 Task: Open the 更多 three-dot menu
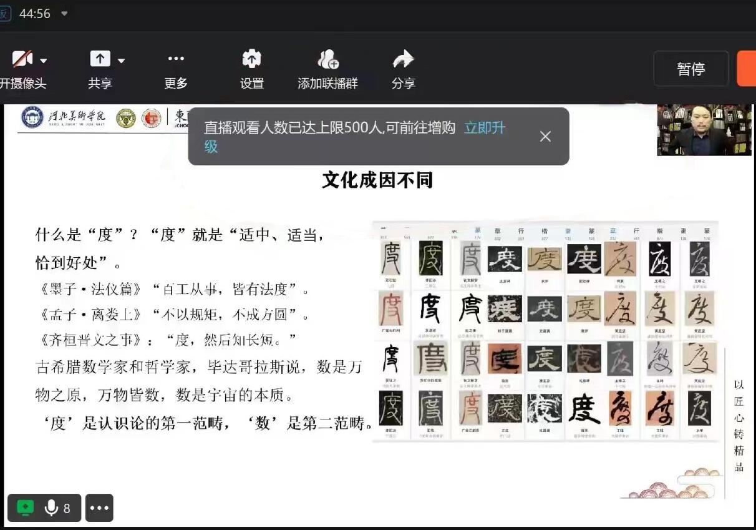pos(176,59)
